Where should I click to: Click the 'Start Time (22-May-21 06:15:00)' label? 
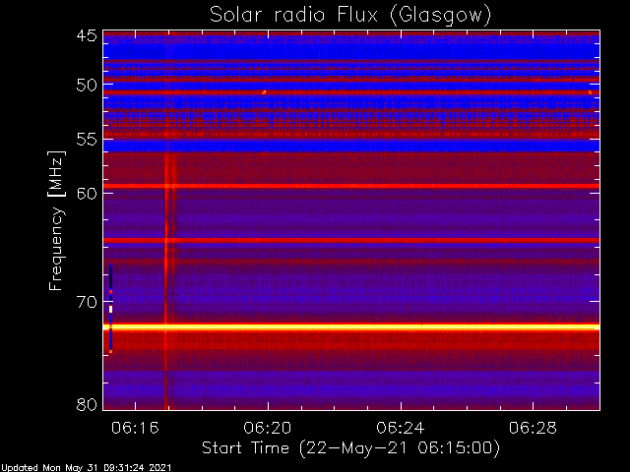350,447
